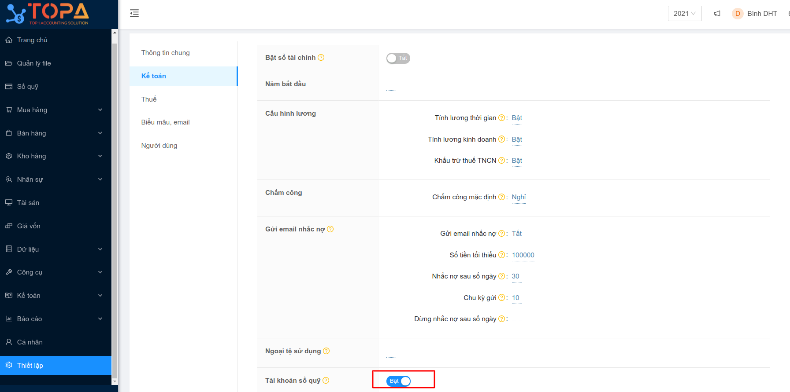Click the Sổ quỹ card icon
The image size is (790, 392).
9,87
